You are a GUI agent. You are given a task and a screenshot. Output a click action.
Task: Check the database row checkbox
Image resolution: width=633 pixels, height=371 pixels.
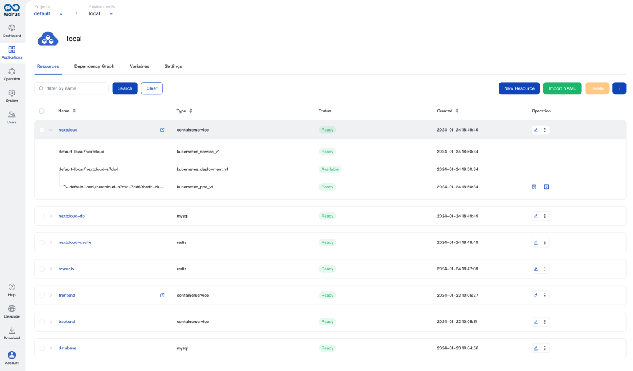pyautogui.click(x=42, y=348)
